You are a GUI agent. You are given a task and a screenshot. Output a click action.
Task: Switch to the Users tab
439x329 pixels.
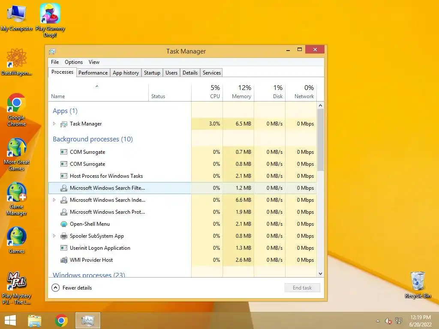171,73
